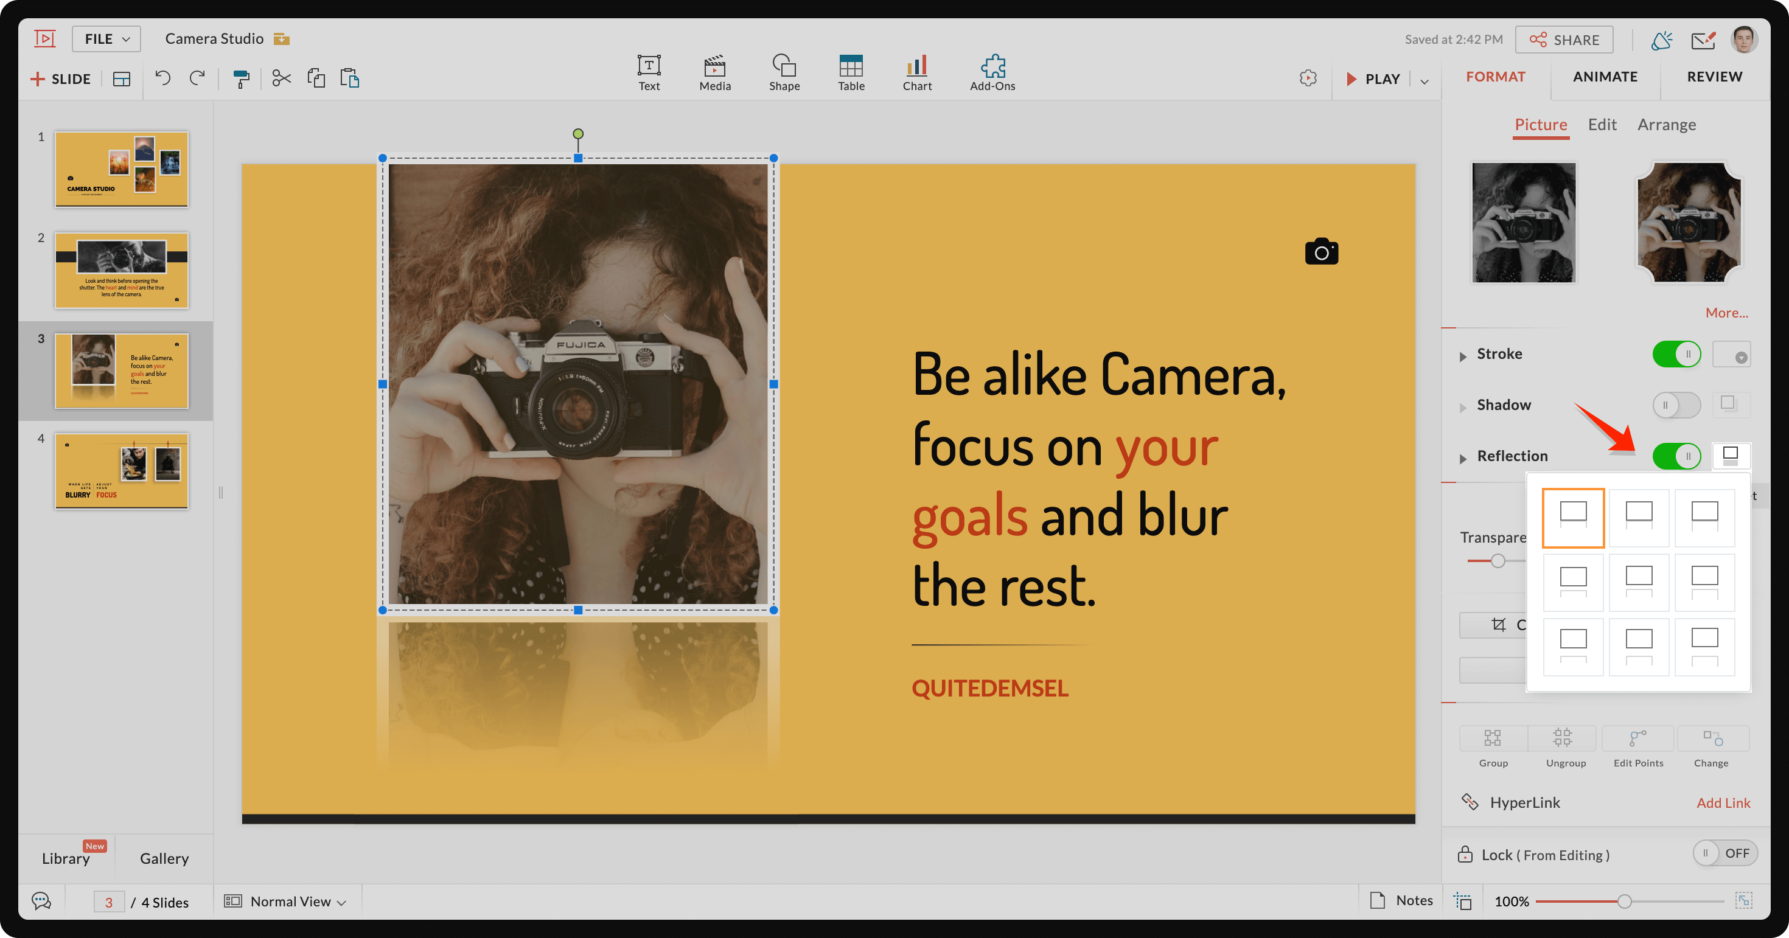
Task: Click the SHARE button
Action: click(1564, 40)
